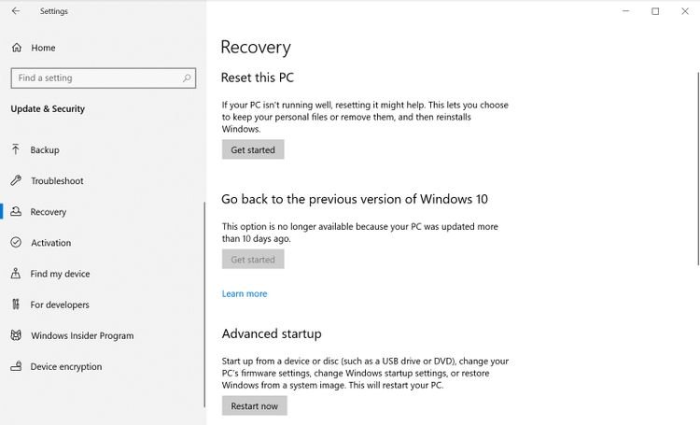
Task: Click the Windows Insider Program cat icon
Action: 16,335
